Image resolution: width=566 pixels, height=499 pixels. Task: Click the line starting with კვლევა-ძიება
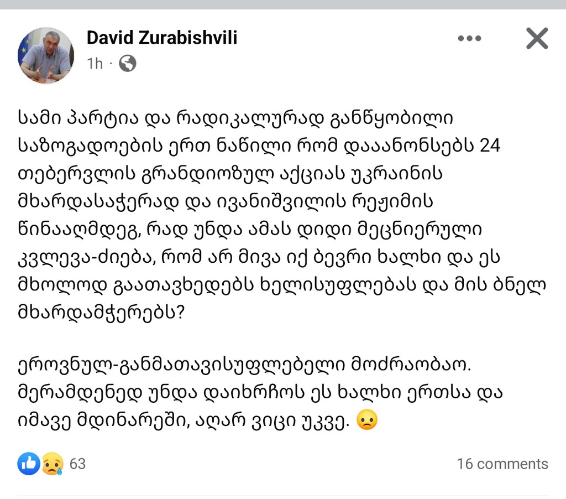point(259,258)
